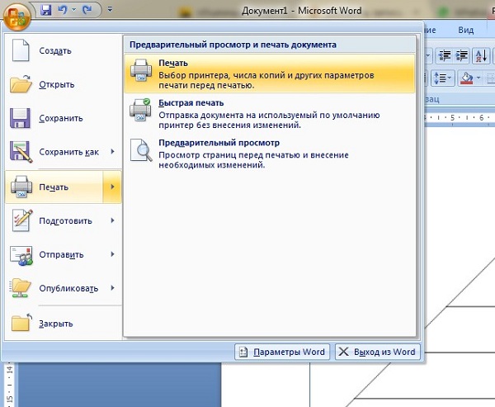This screenshot has width=495, height=407.
Task: Click the Сохранить как icon
Action: click(x=21, y=152)
